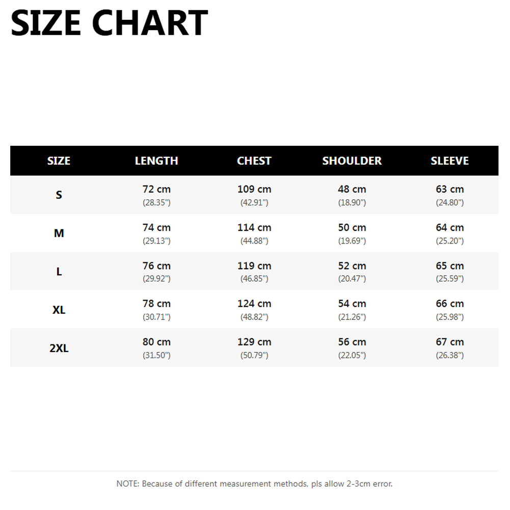
Task: Click the 2XL size row label
Action: tap(59, 348)
